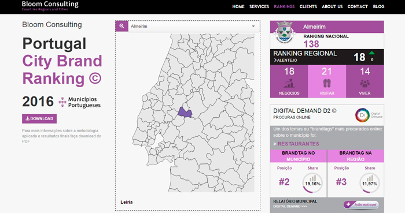405x213 pixels.
Task: Click the Municípios Portugueses logo
Action: (80, 102)
